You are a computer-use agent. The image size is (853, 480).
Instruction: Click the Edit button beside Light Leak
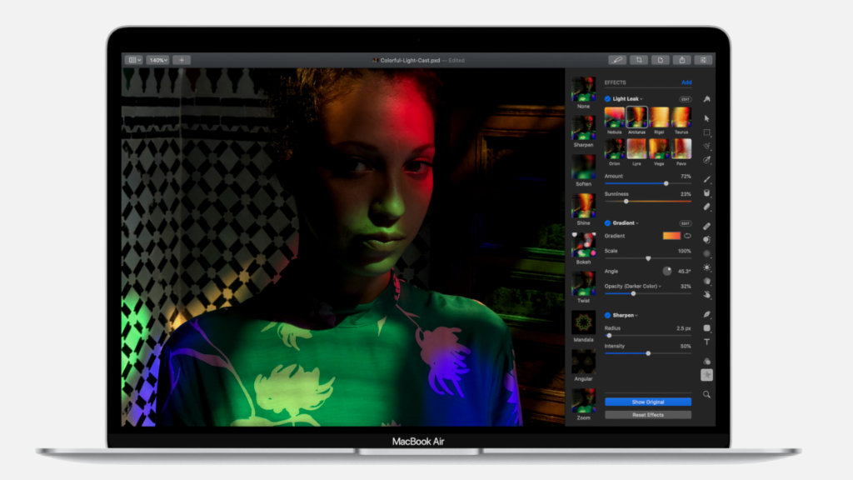pyautogui.click(x=686, y=99)
